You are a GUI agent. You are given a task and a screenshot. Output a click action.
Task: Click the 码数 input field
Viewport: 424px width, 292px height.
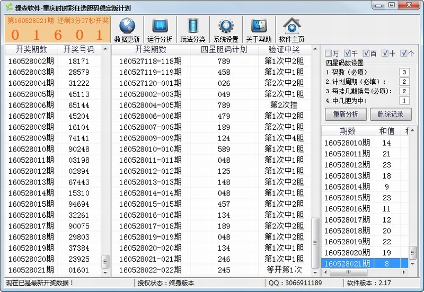pyautogui.click(x=404, y=72)
